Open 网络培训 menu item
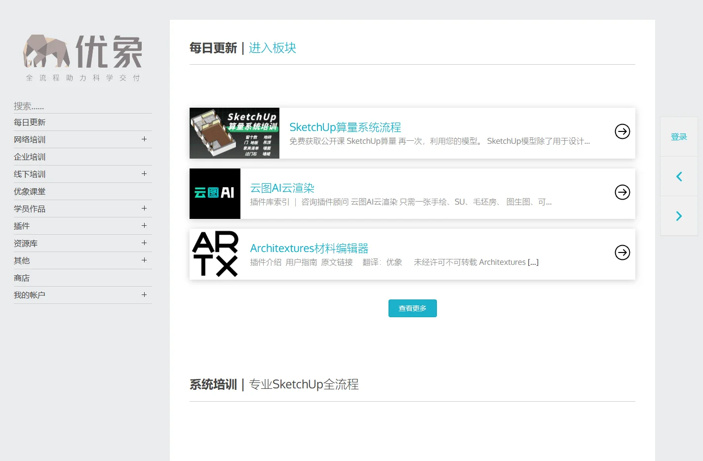The height and width of the screenshot is (461, 703). (30, 139)
